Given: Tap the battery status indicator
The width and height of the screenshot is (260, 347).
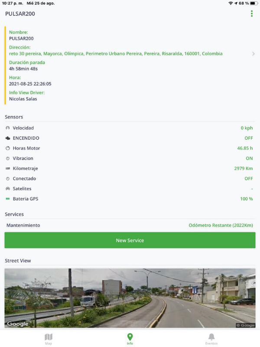Looking at the screenshot, I should coord(253,3).
